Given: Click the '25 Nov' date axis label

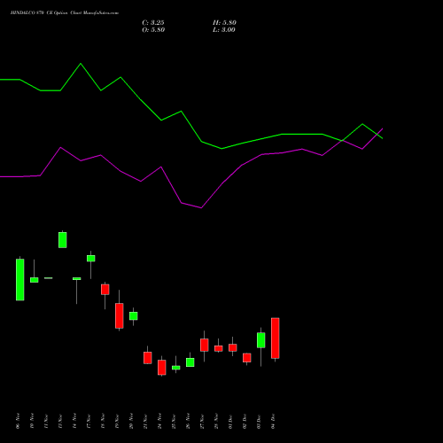Looking at the screenshot, I should [x=174, y=421].
